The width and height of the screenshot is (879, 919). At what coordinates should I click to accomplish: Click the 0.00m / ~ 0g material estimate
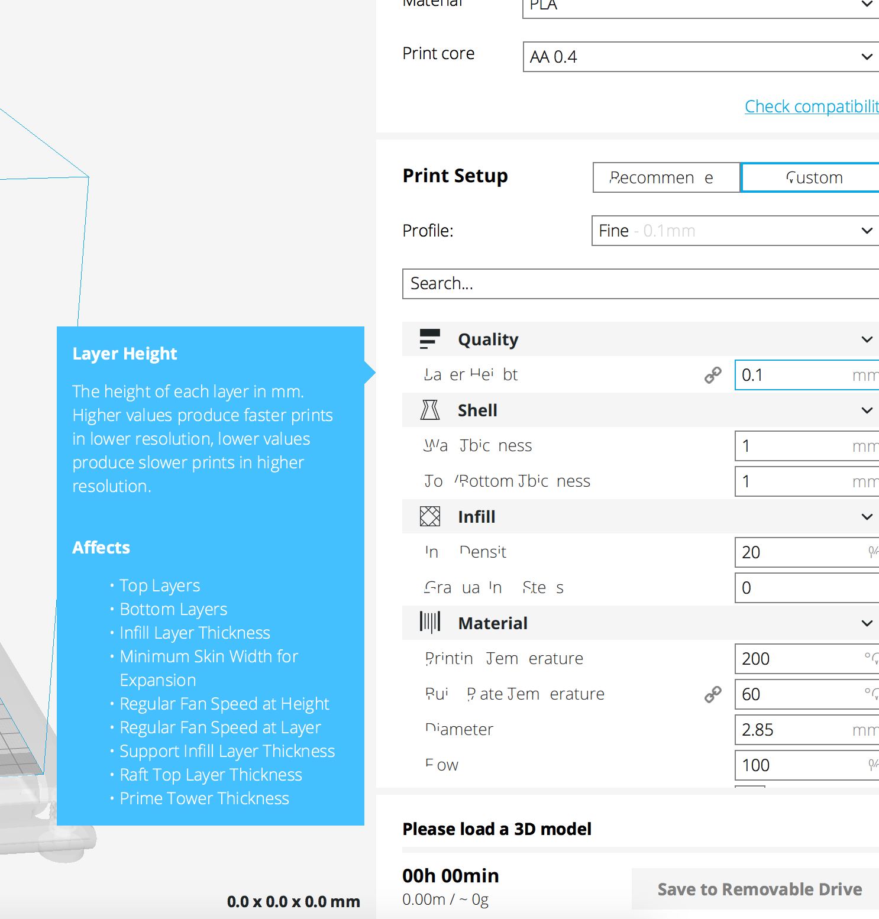tap(445, 899)
